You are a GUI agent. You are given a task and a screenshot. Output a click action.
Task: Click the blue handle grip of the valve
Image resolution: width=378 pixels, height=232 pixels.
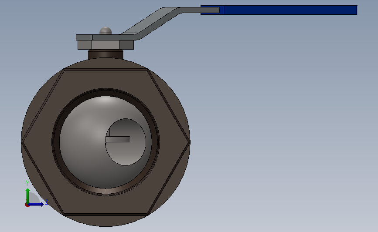[279, 10]
